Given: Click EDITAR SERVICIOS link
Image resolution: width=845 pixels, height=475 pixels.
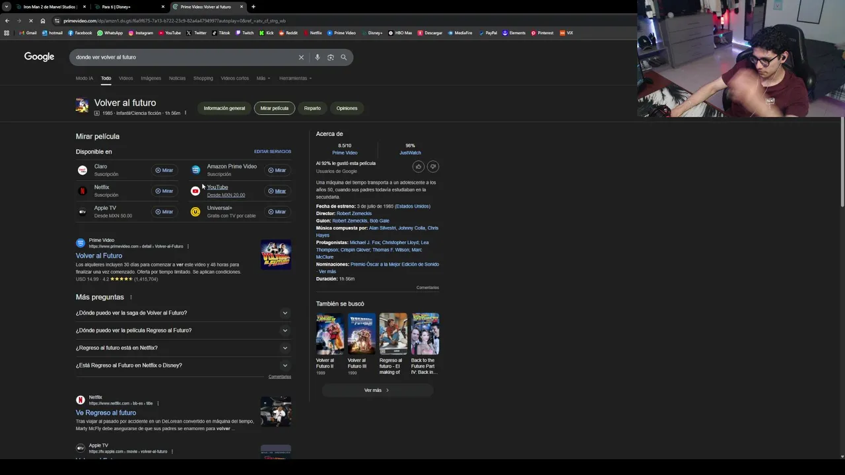Looking at the screenshot, I should pyautogui.click(x=273, y=152).
